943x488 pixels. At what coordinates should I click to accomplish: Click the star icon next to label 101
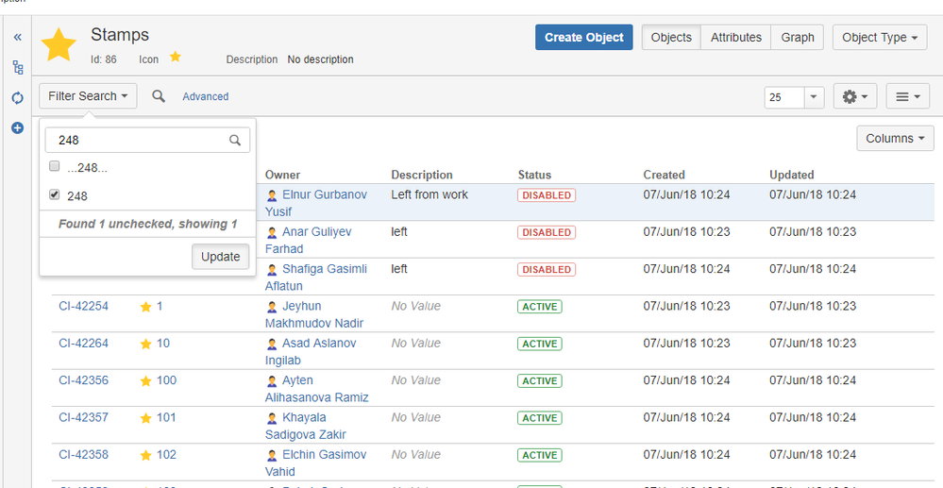pyautogui.click(x=145, y=418)
